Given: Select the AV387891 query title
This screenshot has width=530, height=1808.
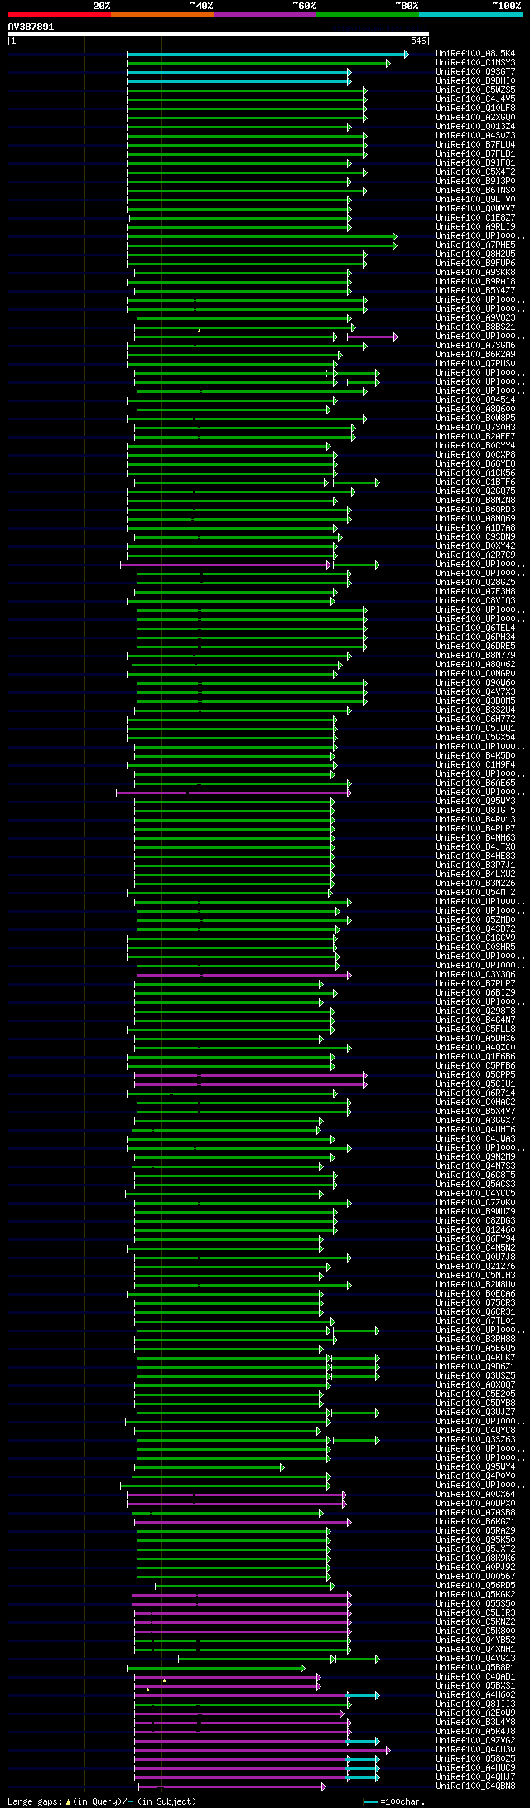Looking at the screenshot, I should point(31,27).
